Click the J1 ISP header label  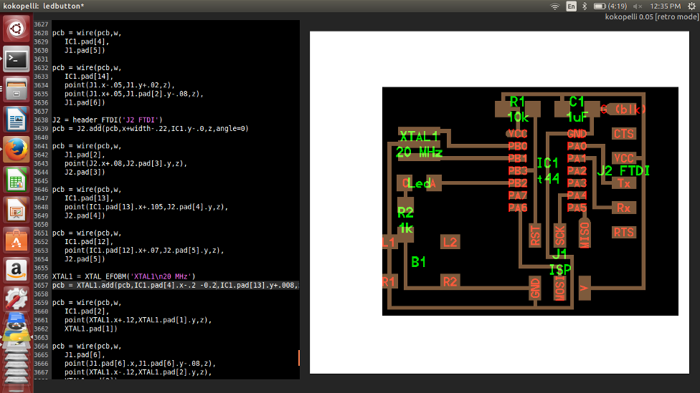coord(560,262)
